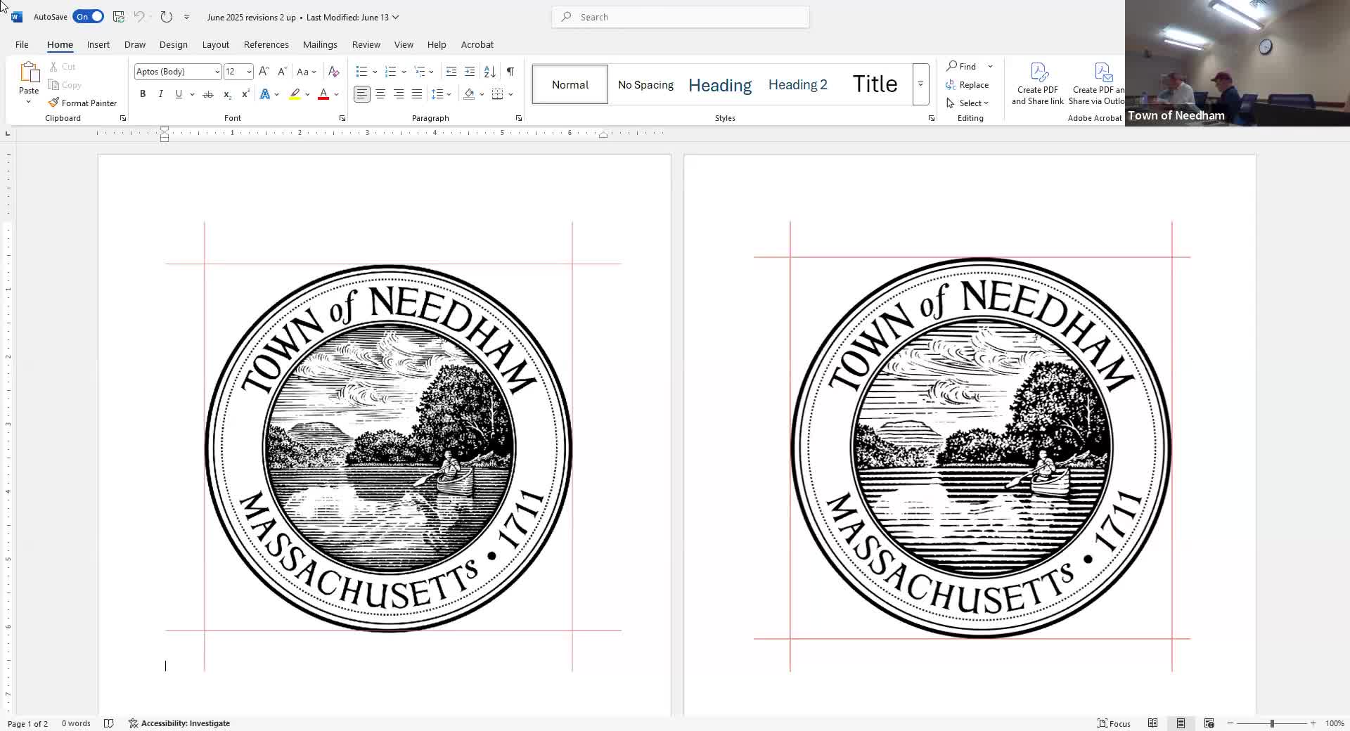The height and width of the screenshot is (731, 1350).
Task: Click the zoom slider in status bar
Action: [1273, 723]
